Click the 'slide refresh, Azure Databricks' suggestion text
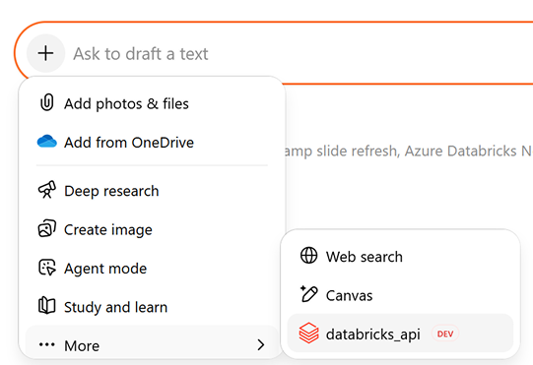 pos(417,152)
